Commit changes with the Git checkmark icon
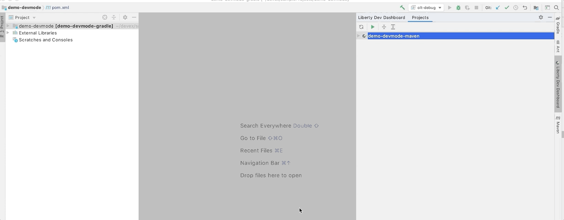The height and width of the screenshot is (220, 564). tap(506, 8)
